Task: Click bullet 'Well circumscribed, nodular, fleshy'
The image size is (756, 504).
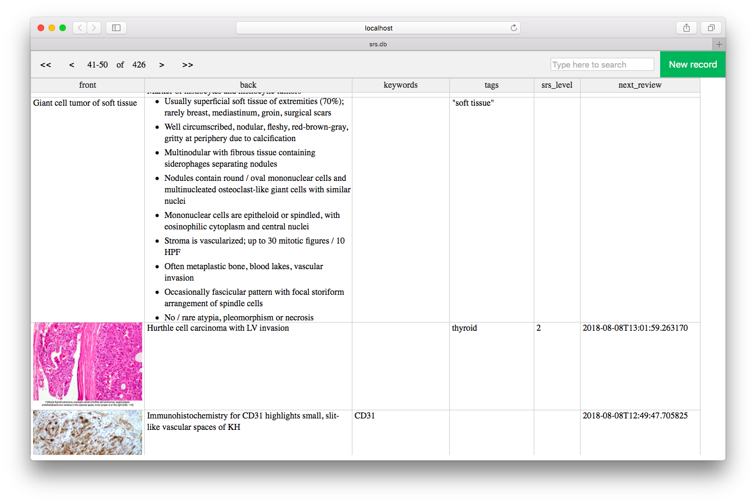Action: [x=257, y=133]
